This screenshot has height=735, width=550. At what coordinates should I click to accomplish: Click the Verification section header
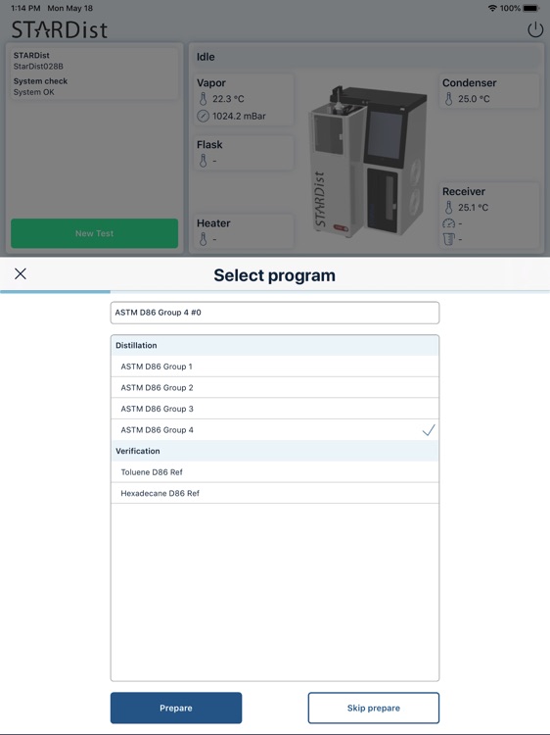275,451
